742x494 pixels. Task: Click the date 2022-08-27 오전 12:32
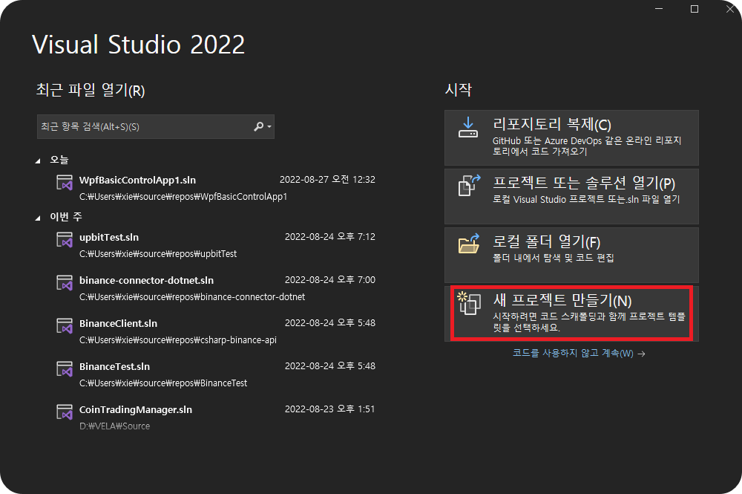pyautogui.click(x=327, y=180)
